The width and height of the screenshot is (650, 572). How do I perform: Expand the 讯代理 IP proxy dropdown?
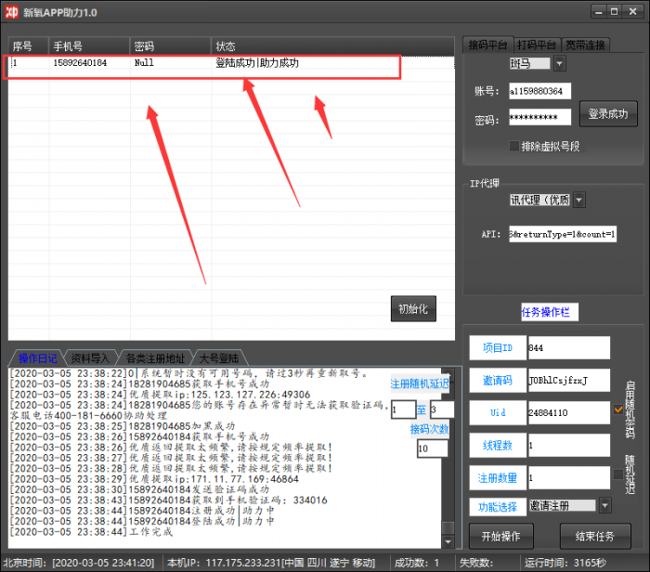point(578,200)
